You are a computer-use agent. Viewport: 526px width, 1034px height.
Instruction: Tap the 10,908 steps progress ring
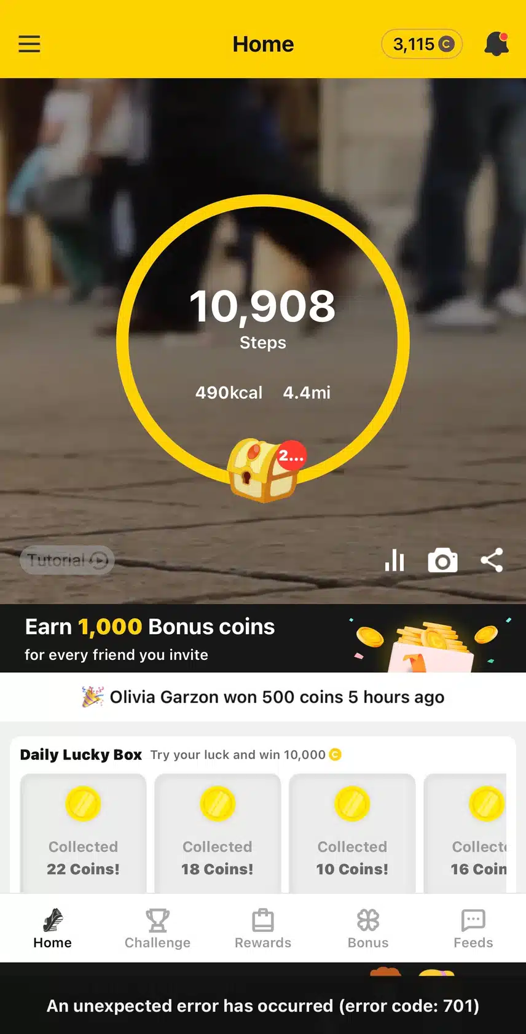coord(263,340)
